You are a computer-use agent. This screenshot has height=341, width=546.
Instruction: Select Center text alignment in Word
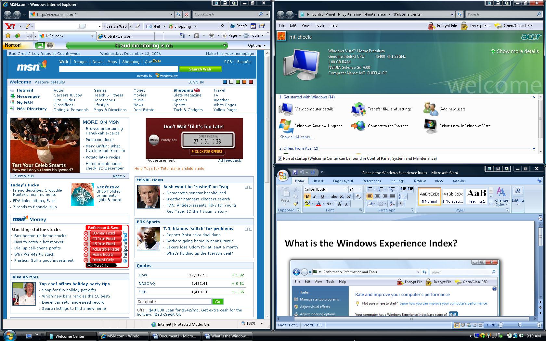point(377,196)
